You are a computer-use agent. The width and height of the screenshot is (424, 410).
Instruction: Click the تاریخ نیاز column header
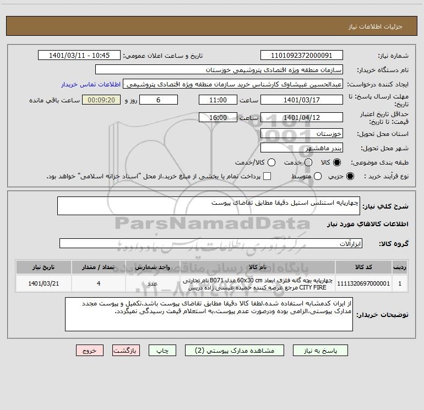coord(44,267)
